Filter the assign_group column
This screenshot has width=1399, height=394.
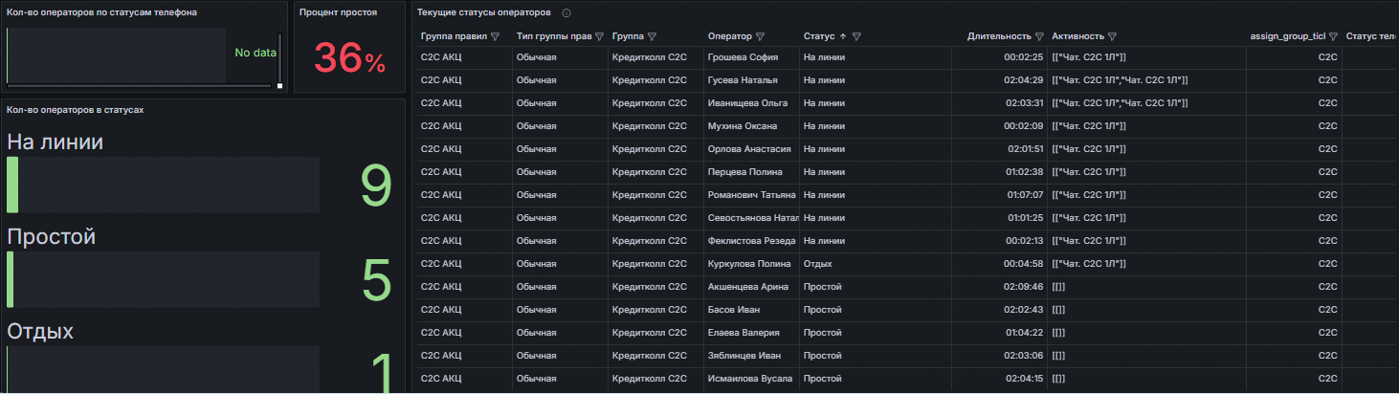pos(1334,37)
